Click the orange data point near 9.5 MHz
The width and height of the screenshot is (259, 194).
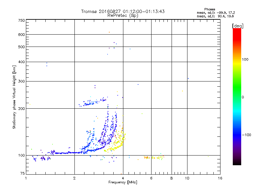(182, 91)
